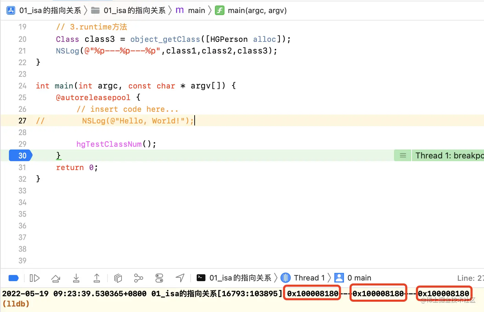Open Debug View Hierarchy icon
The width and height of the screenshot is (484, 312).
(118, 278)
